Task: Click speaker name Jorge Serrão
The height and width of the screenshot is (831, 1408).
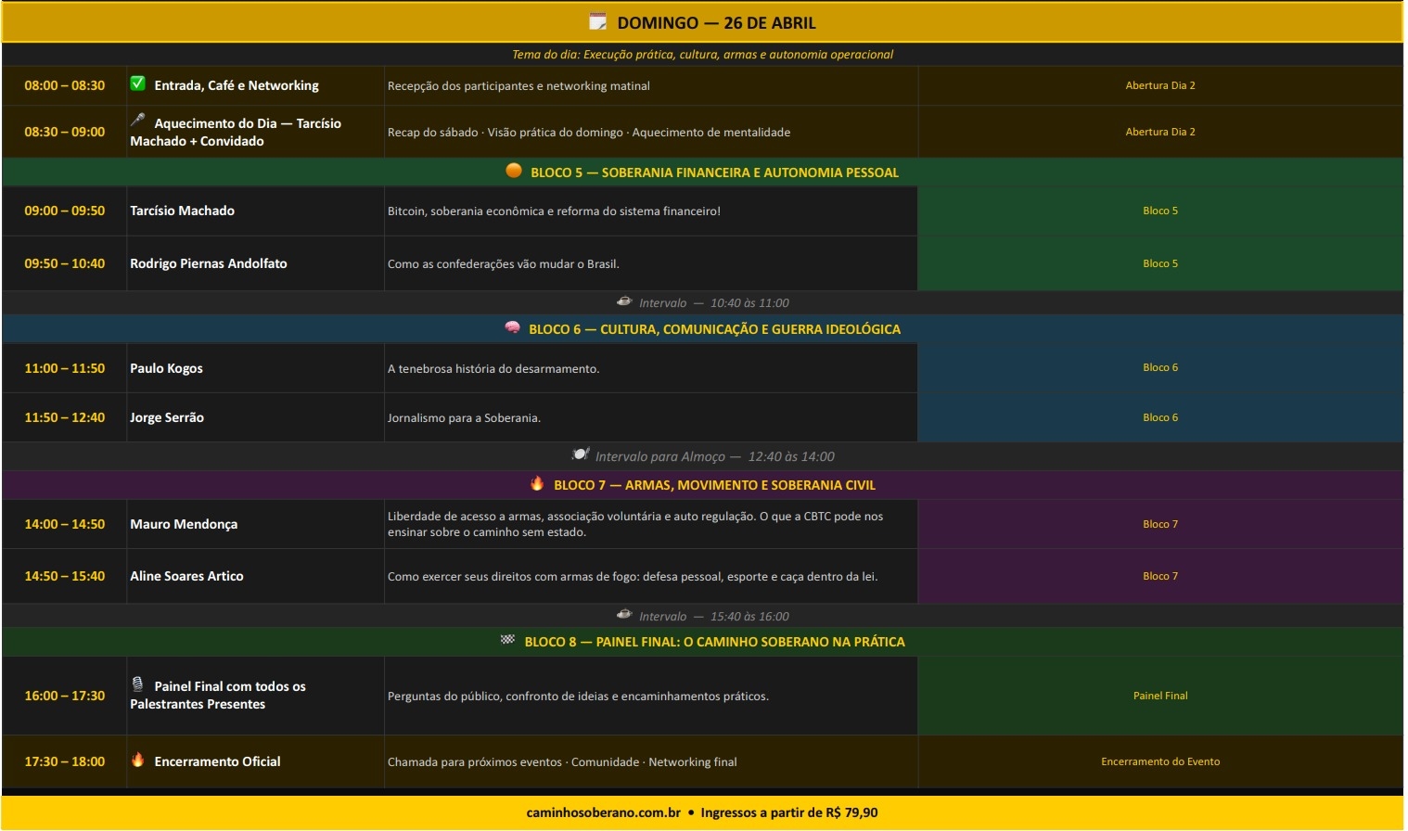Action: point(167,417)
